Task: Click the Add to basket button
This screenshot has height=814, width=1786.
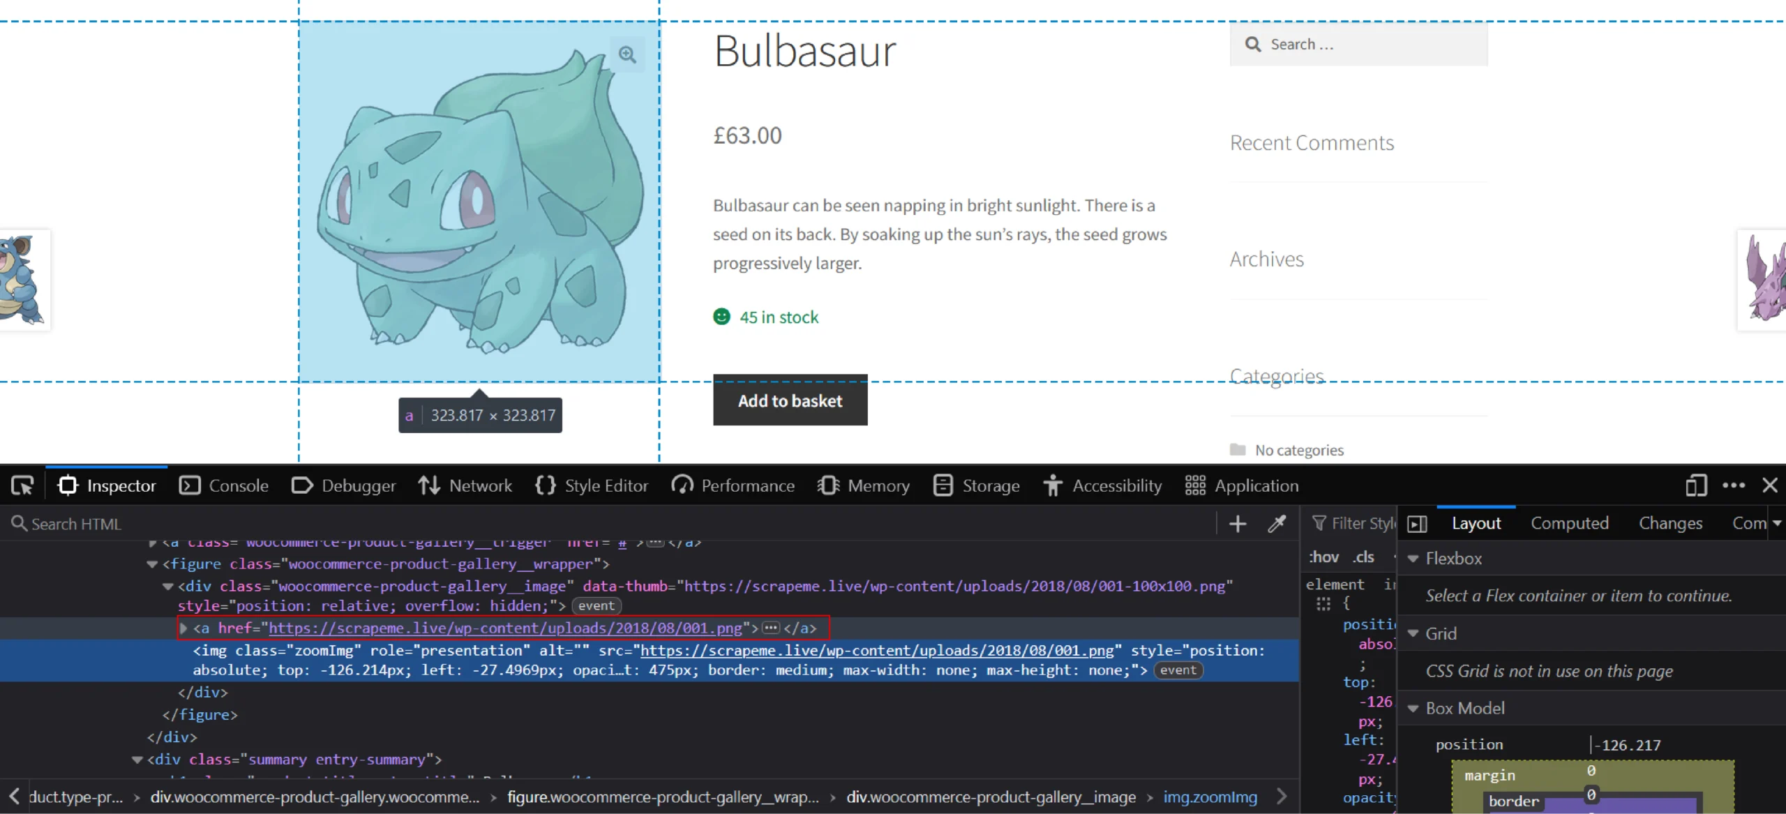Action: pyautogui.click(x=790, y=400)
